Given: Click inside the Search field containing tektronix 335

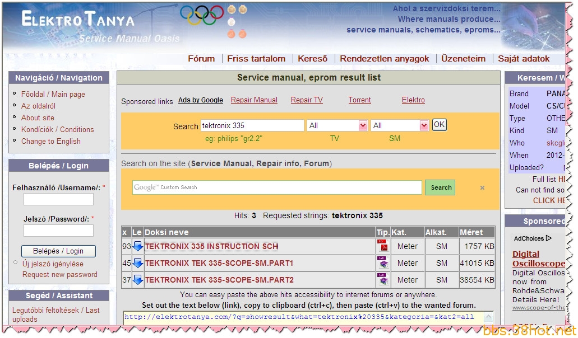Looking at the screenshot, I should tap(252, 125).
